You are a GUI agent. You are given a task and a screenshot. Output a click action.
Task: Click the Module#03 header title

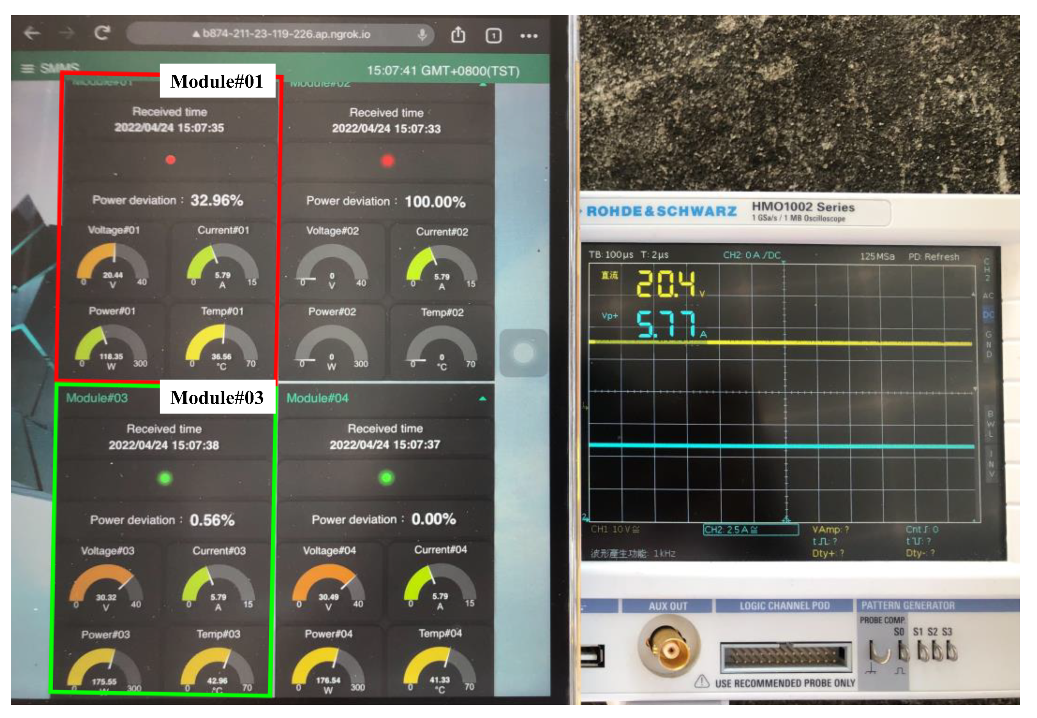pyautogui.click(x=97, y=398)
